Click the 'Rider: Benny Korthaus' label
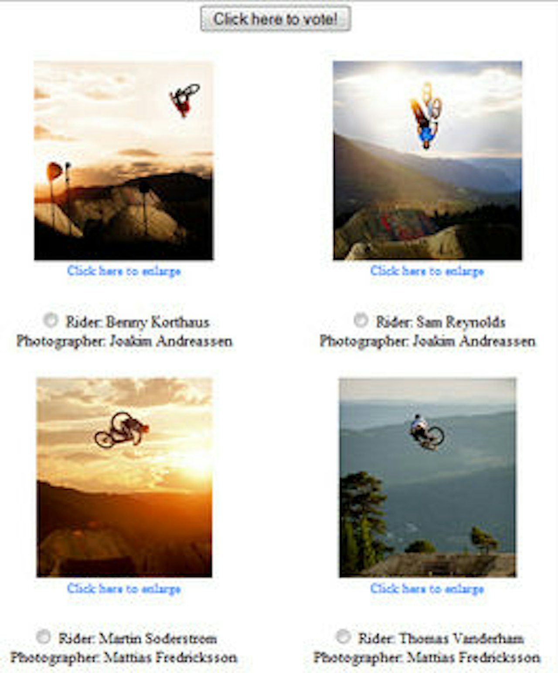 (137, 322)
